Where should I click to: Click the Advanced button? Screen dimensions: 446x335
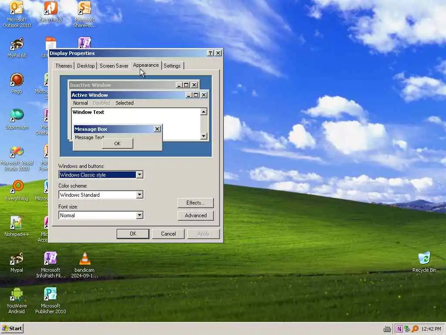tap(196, 215)
